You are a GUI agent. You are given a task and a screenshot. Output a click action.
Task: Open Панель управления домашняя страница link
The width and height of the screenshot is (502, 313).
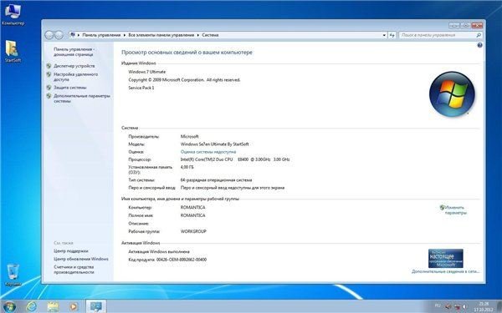74,52
